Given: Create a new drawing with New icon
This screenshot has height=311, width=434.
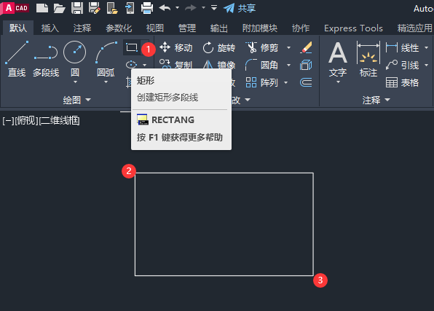Looking at the screenshot, I should (x=42, y=8).
